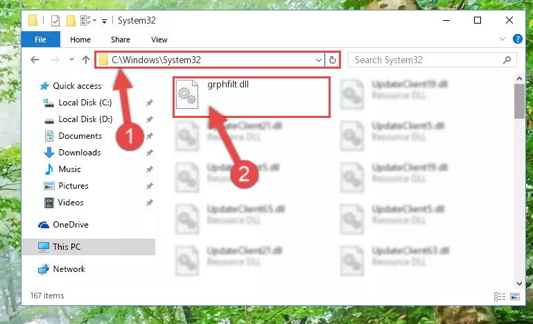Image resolution: width=533 pixels, height=324 pixels.
Task: Open Customize Quick Access Toolbar dropdown
Action: [x=105, y=21]
